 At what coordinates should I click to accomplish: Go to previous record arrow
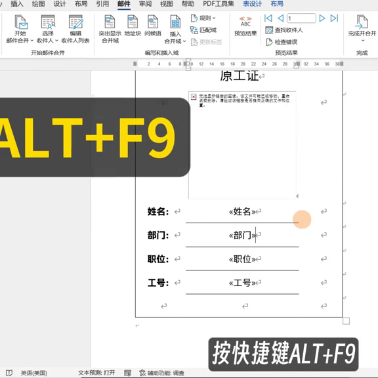click(x=280, y=18)
